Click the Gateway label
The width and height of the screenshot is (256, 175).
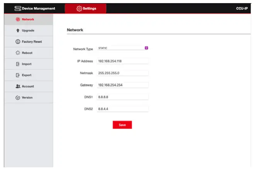click(86, 85)
